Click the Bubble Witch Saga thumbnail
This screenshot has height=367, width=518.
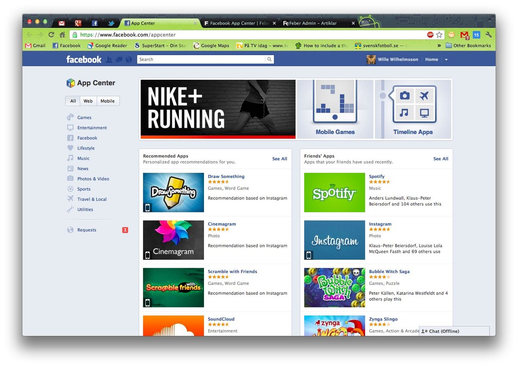pyautogui.click(x=335, y=288)
